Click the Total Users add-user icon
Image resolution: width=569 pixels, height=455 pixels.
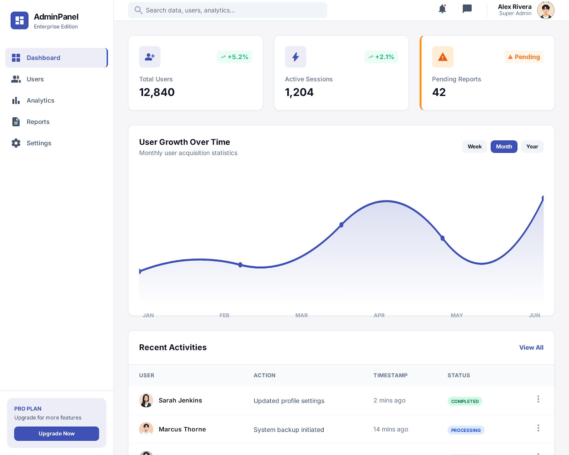click(x=149, y=57)
